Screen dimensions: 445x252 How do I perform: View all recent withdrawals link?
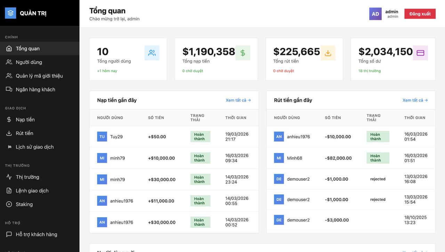415,100
